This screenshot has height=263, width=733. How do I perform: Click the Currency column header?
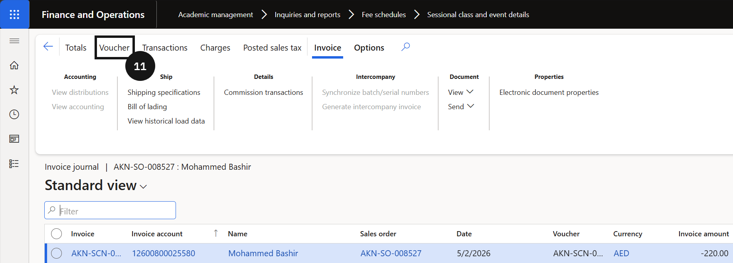628,234
